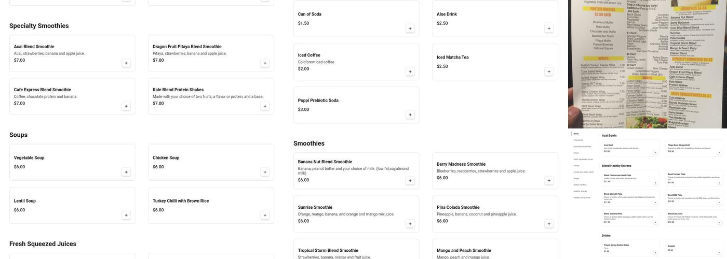Screen dimensions: 727x259
Task: Add Acai Blend Smoothie using plus icon
Action: (126, 63)
